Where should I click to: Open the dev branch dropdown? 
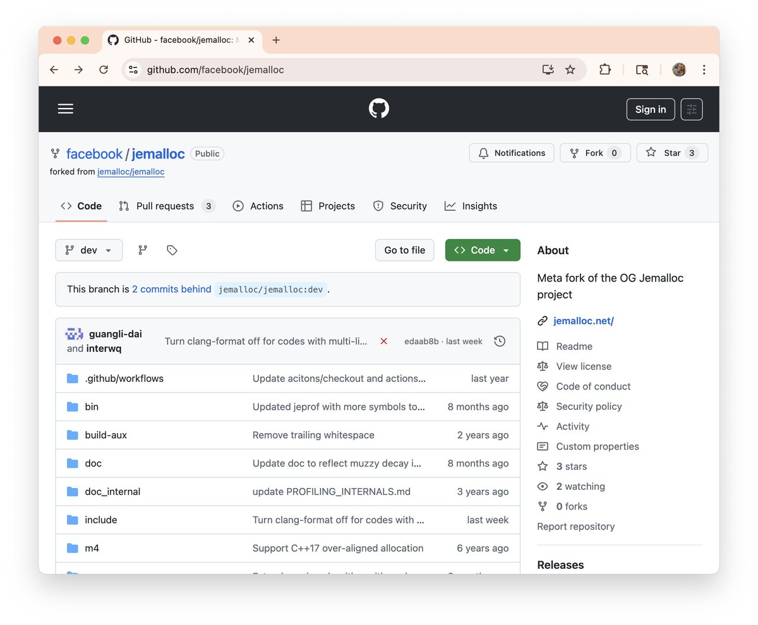[x=89, y=250]
